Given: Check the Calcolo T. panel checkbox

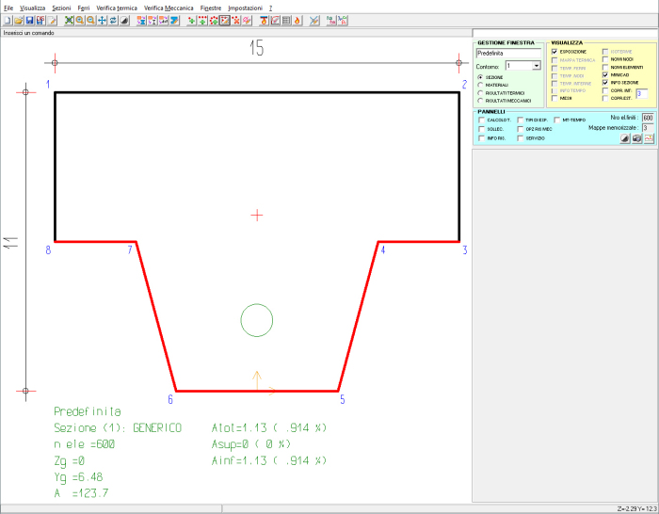Looking at the screenshot, I should pyautogui.click(x=482, y=120).
